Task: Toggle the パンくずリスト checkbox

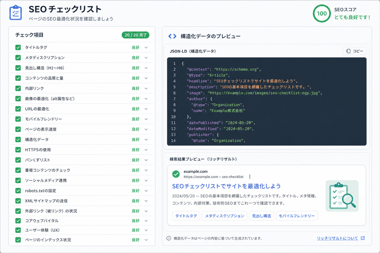Action: click(x=18, y=160)
